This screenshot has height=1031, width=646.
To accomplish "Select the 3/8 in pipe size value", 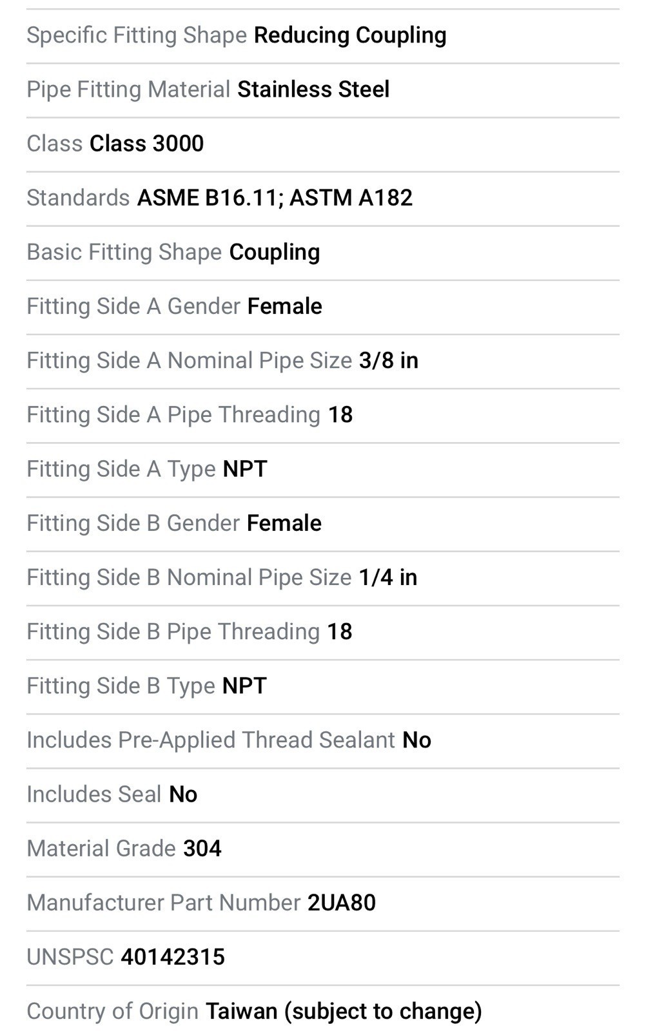I will 389,361.
